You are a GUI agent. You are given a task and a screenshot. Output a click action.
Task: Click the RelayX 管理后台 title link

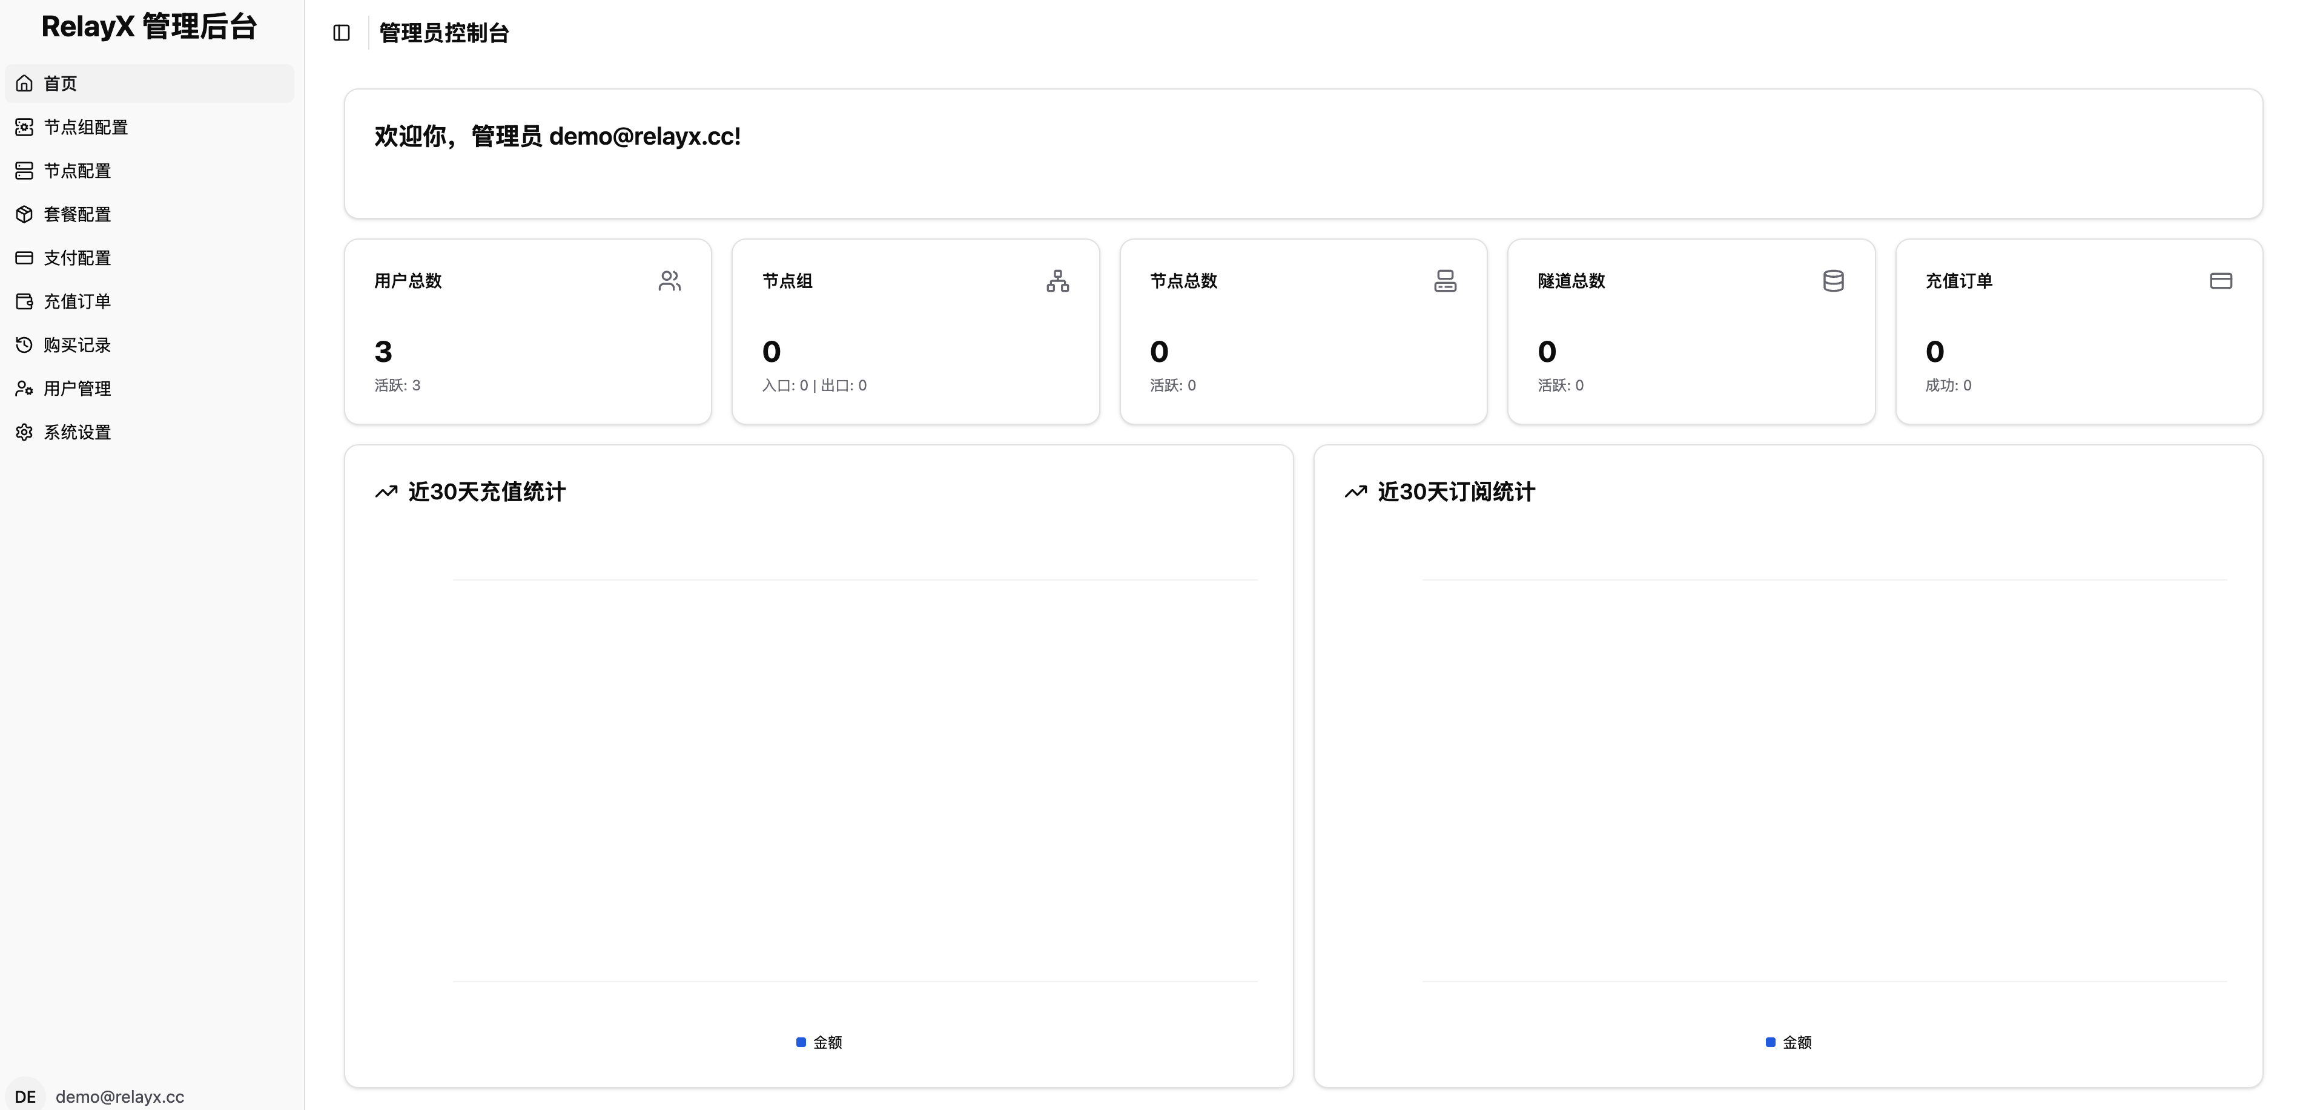[x=149, y=27]
